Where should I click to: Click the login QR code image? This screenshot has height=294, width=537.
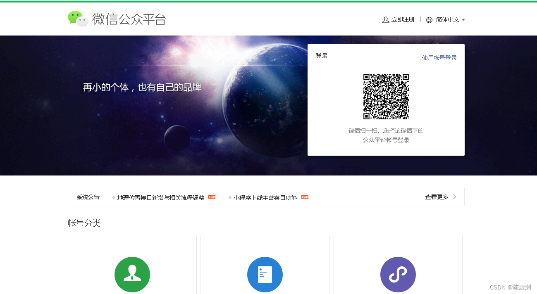click(x=386, y=97)
